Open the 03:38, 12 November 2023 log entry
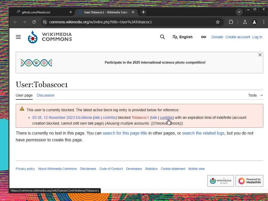 53,118
